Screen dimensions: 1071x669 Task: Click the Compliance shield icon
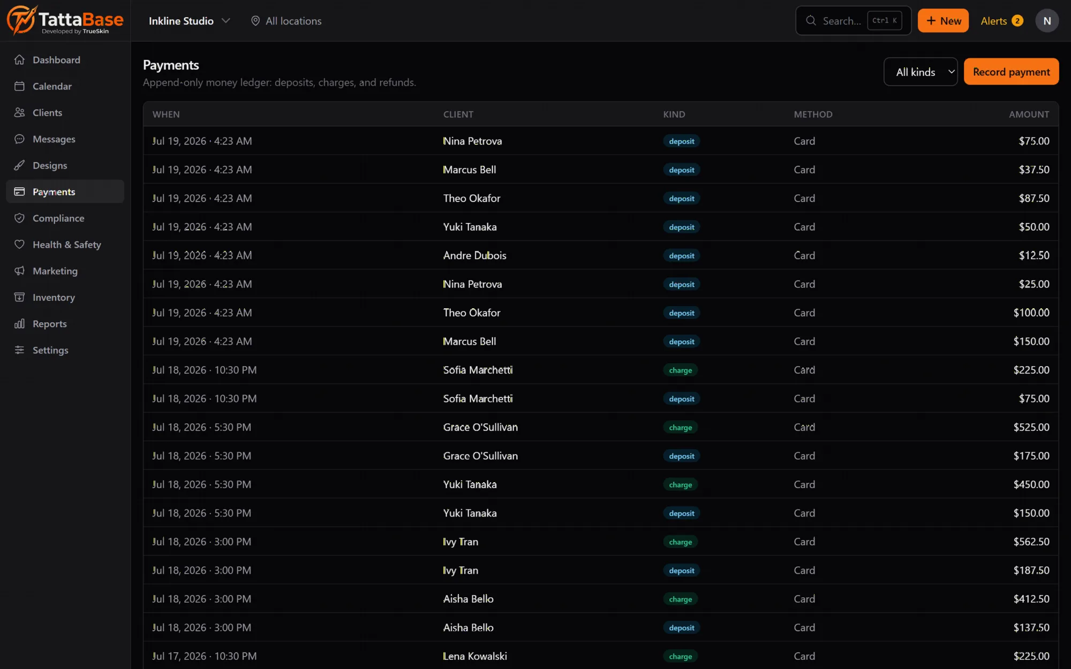pyautogui.click(x=19, y=218)
